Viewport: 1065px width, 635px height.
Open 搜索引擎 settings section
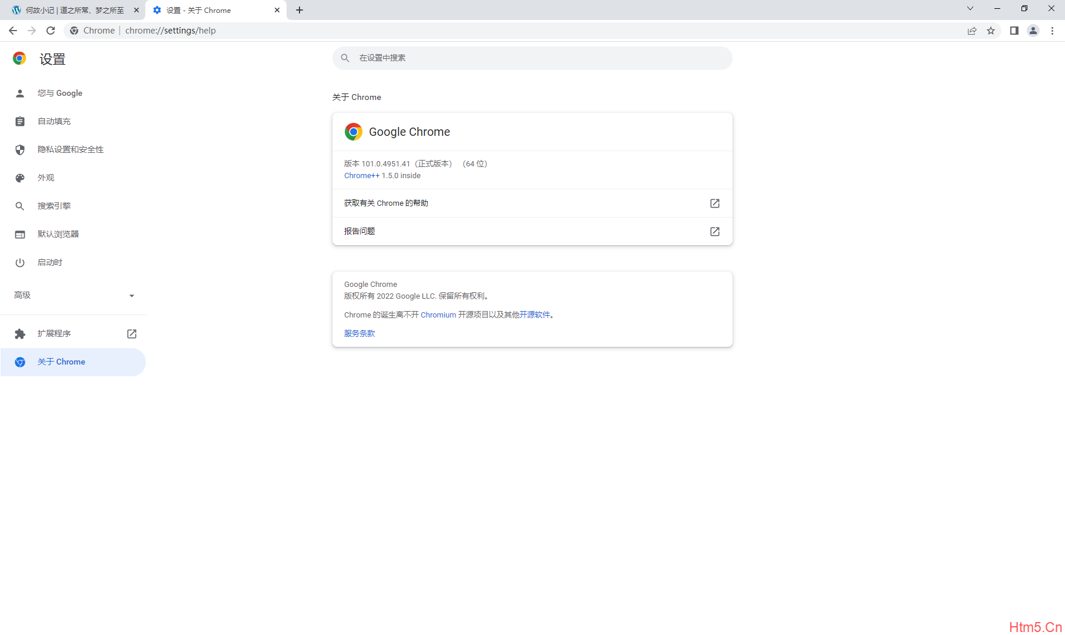[x=73, y=206]
